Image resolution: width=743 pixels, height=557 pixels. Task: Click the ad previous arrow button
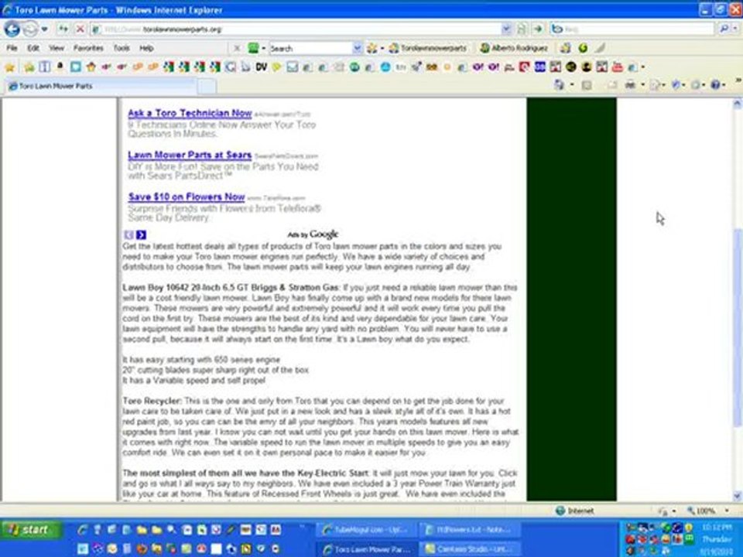pyautogui.click(x=129, y=235)
